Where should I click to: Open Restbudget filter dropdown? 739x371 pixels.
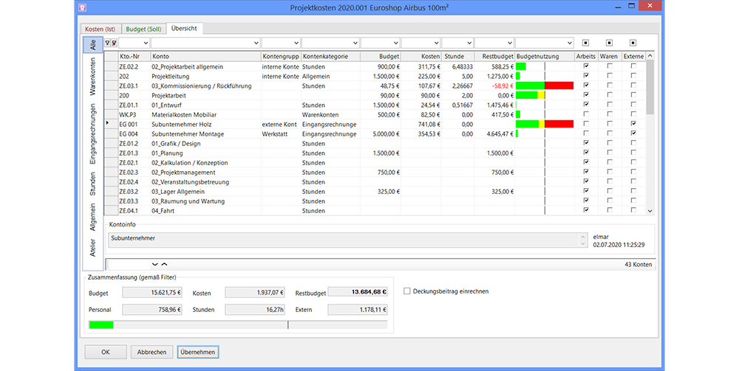[x=509, y=43]
